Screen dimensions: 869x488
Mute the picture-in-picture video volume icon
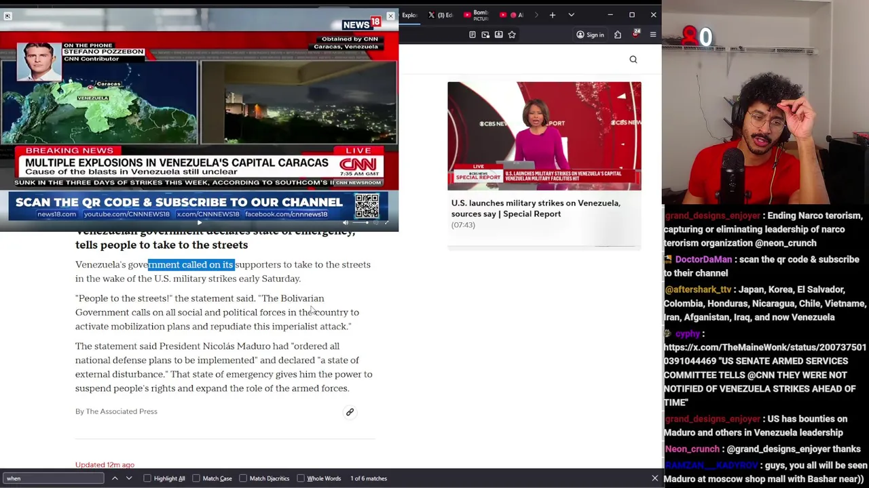tap(346, 222)
